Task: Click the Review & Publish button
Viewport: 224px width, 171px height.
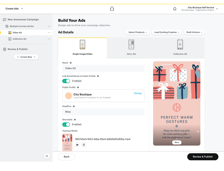Action: tap(203, 157)
